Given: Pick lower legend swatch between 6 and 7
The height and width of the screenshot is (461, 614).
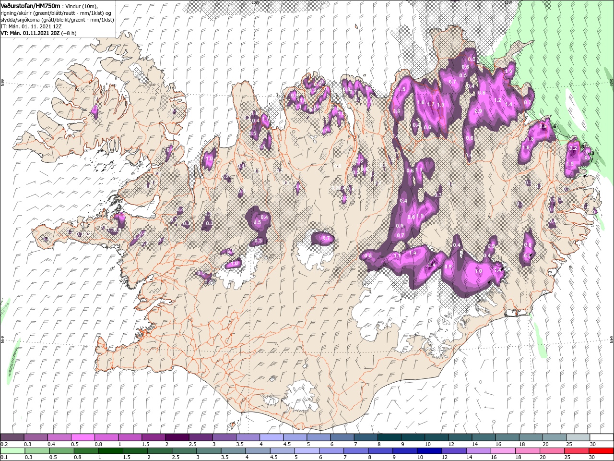Looking at the screenshot, I should coord(331,451).
